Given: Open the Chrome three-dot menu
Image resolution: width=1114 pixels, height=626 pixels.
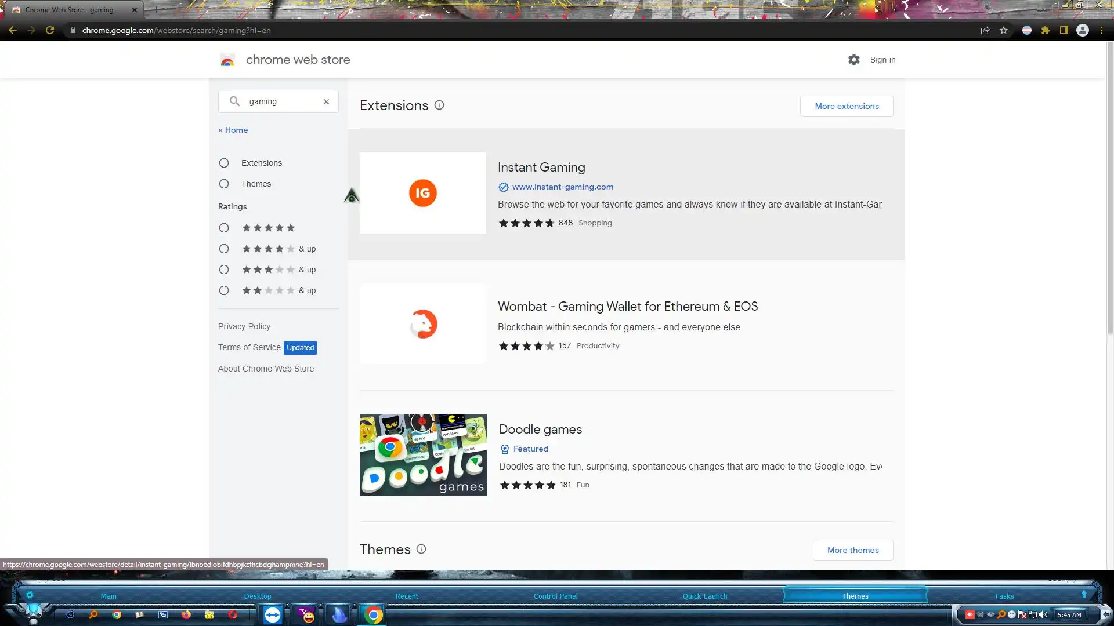Looking at the screenshot, I should point(1101,30).
